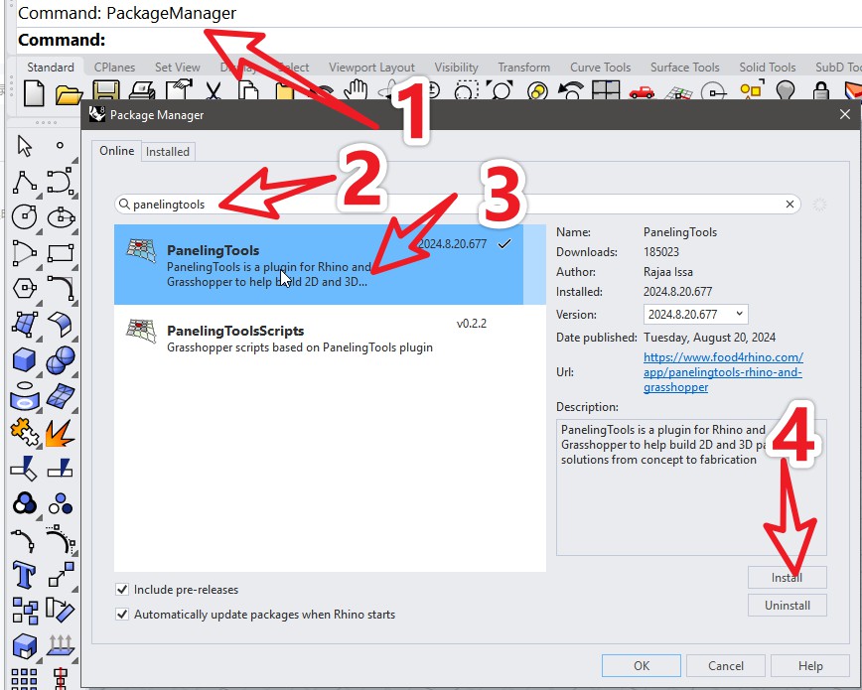Select the Box solid tool
862x690 pixels.
point(24,360)
